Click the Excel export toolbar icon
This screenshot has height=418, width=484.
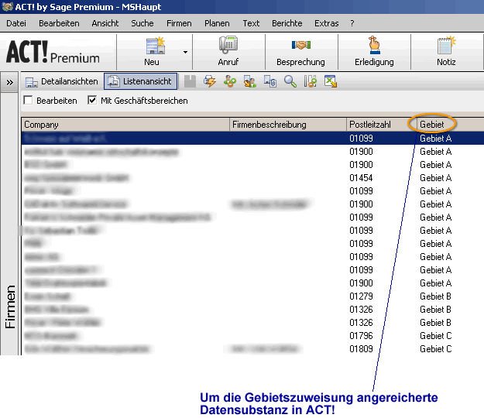(x=331, y=81)
